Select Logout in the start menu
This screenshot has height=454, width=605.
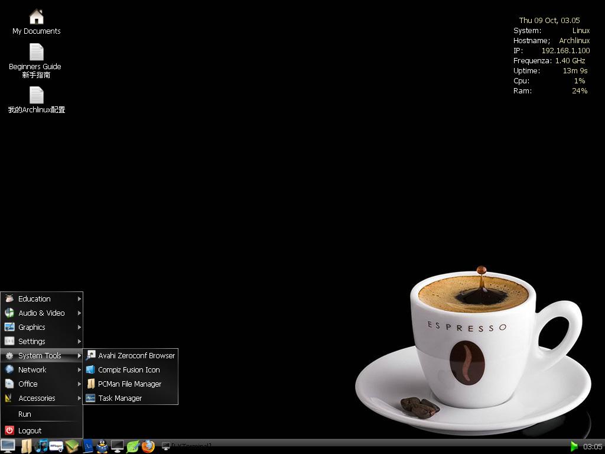coord(42,430)
